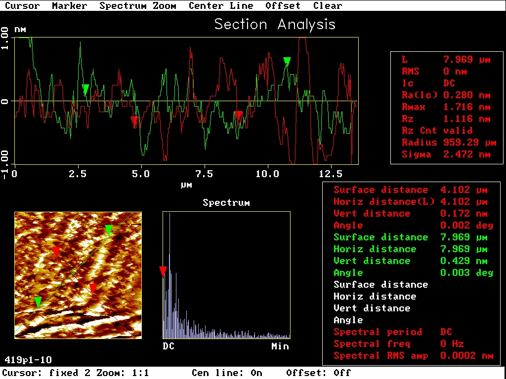
Task: Click the 'DC' label under the spectrum
Action: [169, 346]
